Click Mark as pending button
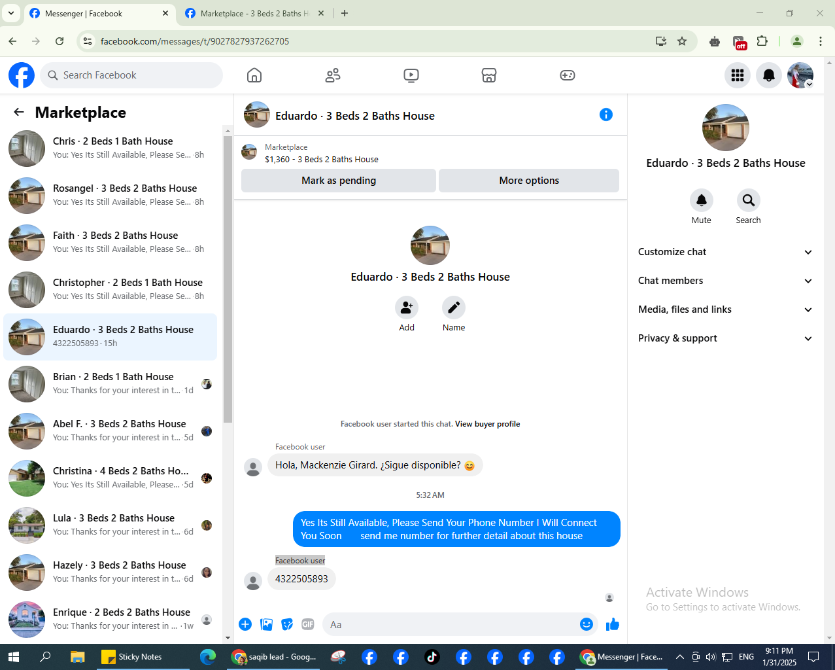This screenshot has height=670, width=835. click(339, 181)
